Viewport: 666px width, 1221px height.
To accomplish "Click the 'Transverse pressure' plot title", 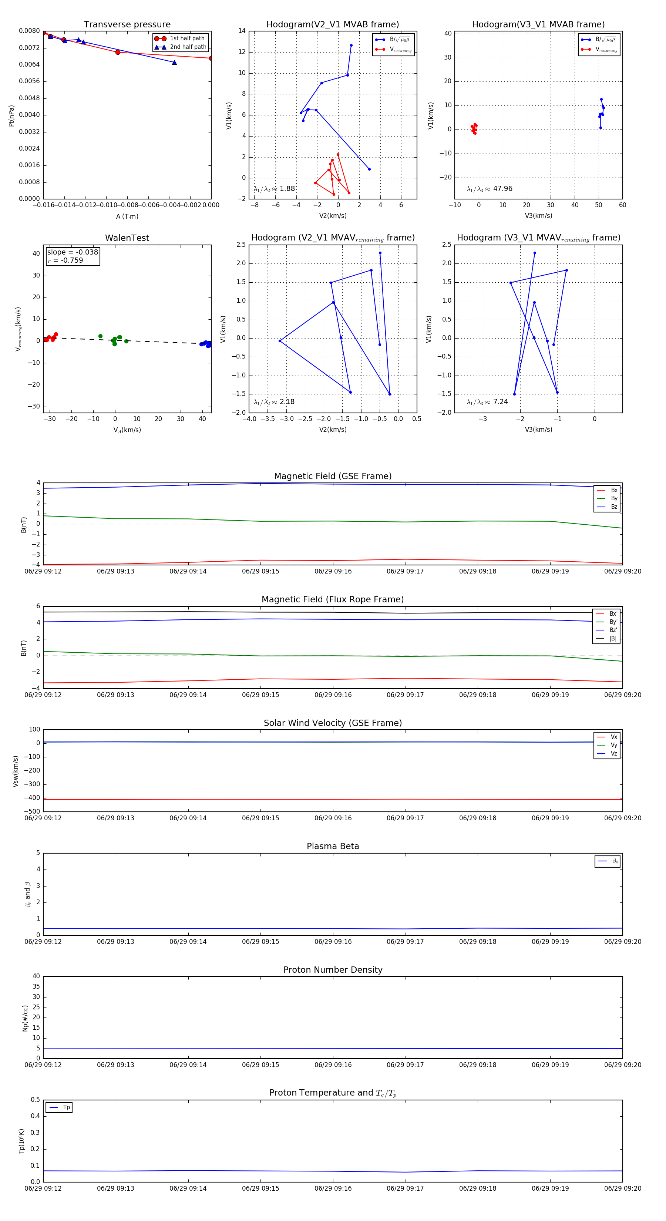I will (127, 25).
